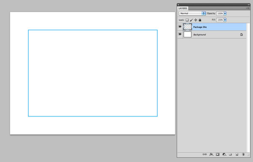The width and height of the screenshot is (253, 162).
Task: Collapse the Layers panel using double arrows
Action: point(249,5)
